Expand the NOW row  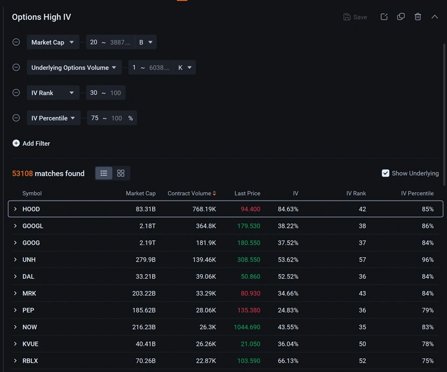click(x=16, y=327)
